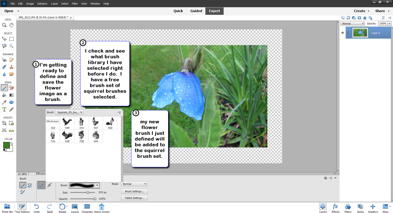This screenshot has height=213, width=393.
Task: Switch to Impressionist Brush option
Action: pos(30,185)
